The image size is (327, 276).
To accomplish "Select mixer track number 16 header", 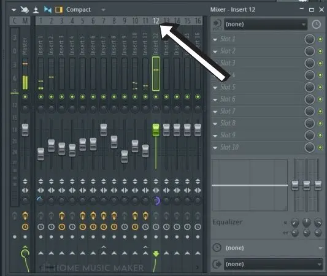I will pyautogui.click(x=198, y=21).
